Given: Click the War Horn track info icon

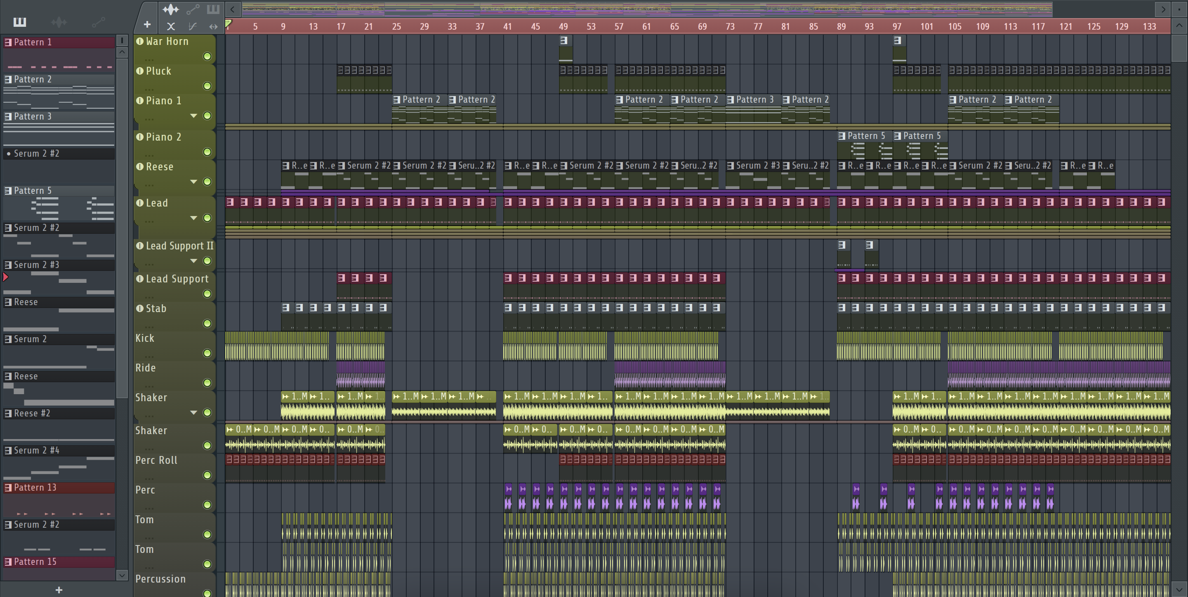Looking at the screenshot, I should click(x=140, y=41).
